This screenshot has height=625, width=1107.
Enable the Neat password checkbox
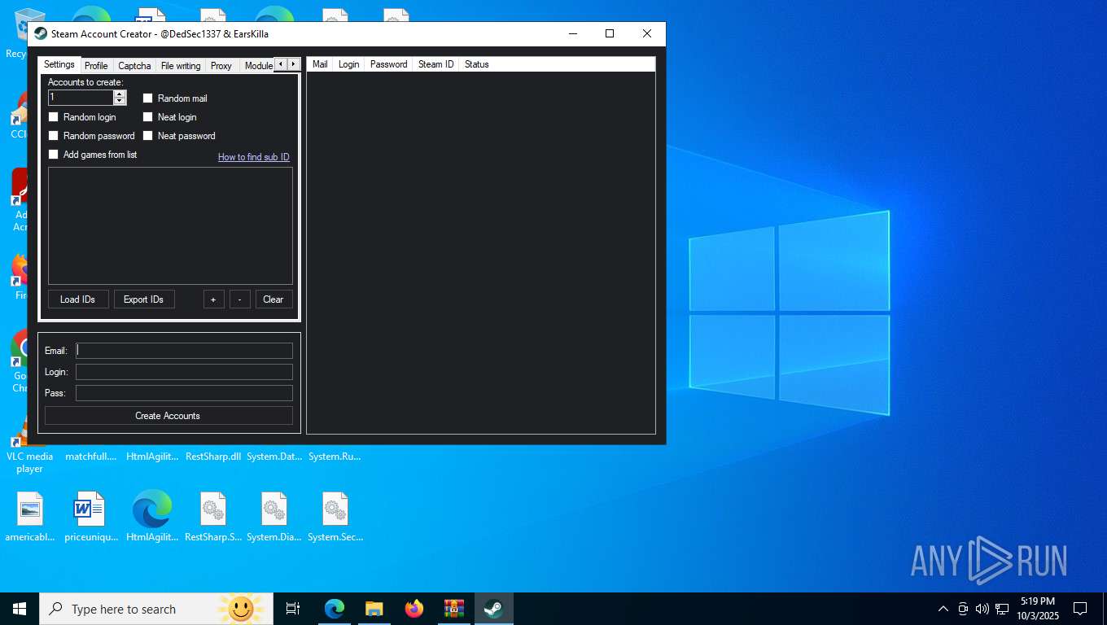[148, 136]
